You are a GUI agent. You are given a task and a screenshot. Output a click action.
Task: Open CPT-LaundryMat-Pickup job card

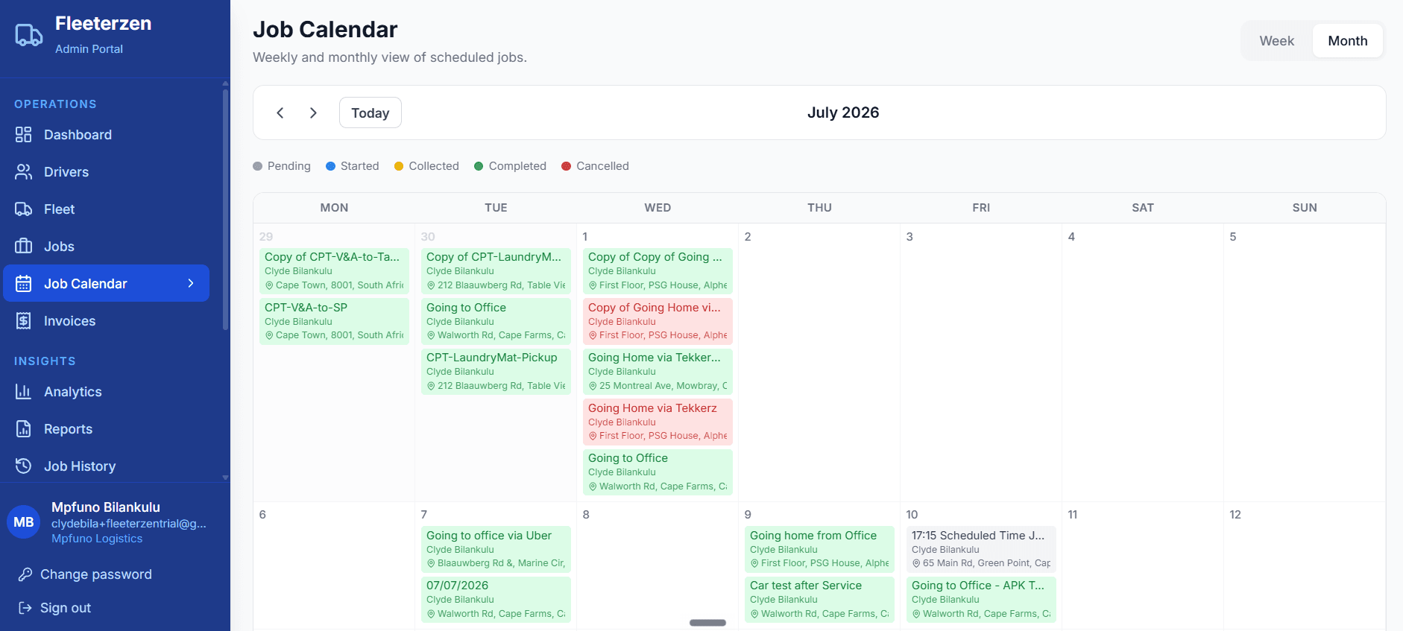pos(496,371)
